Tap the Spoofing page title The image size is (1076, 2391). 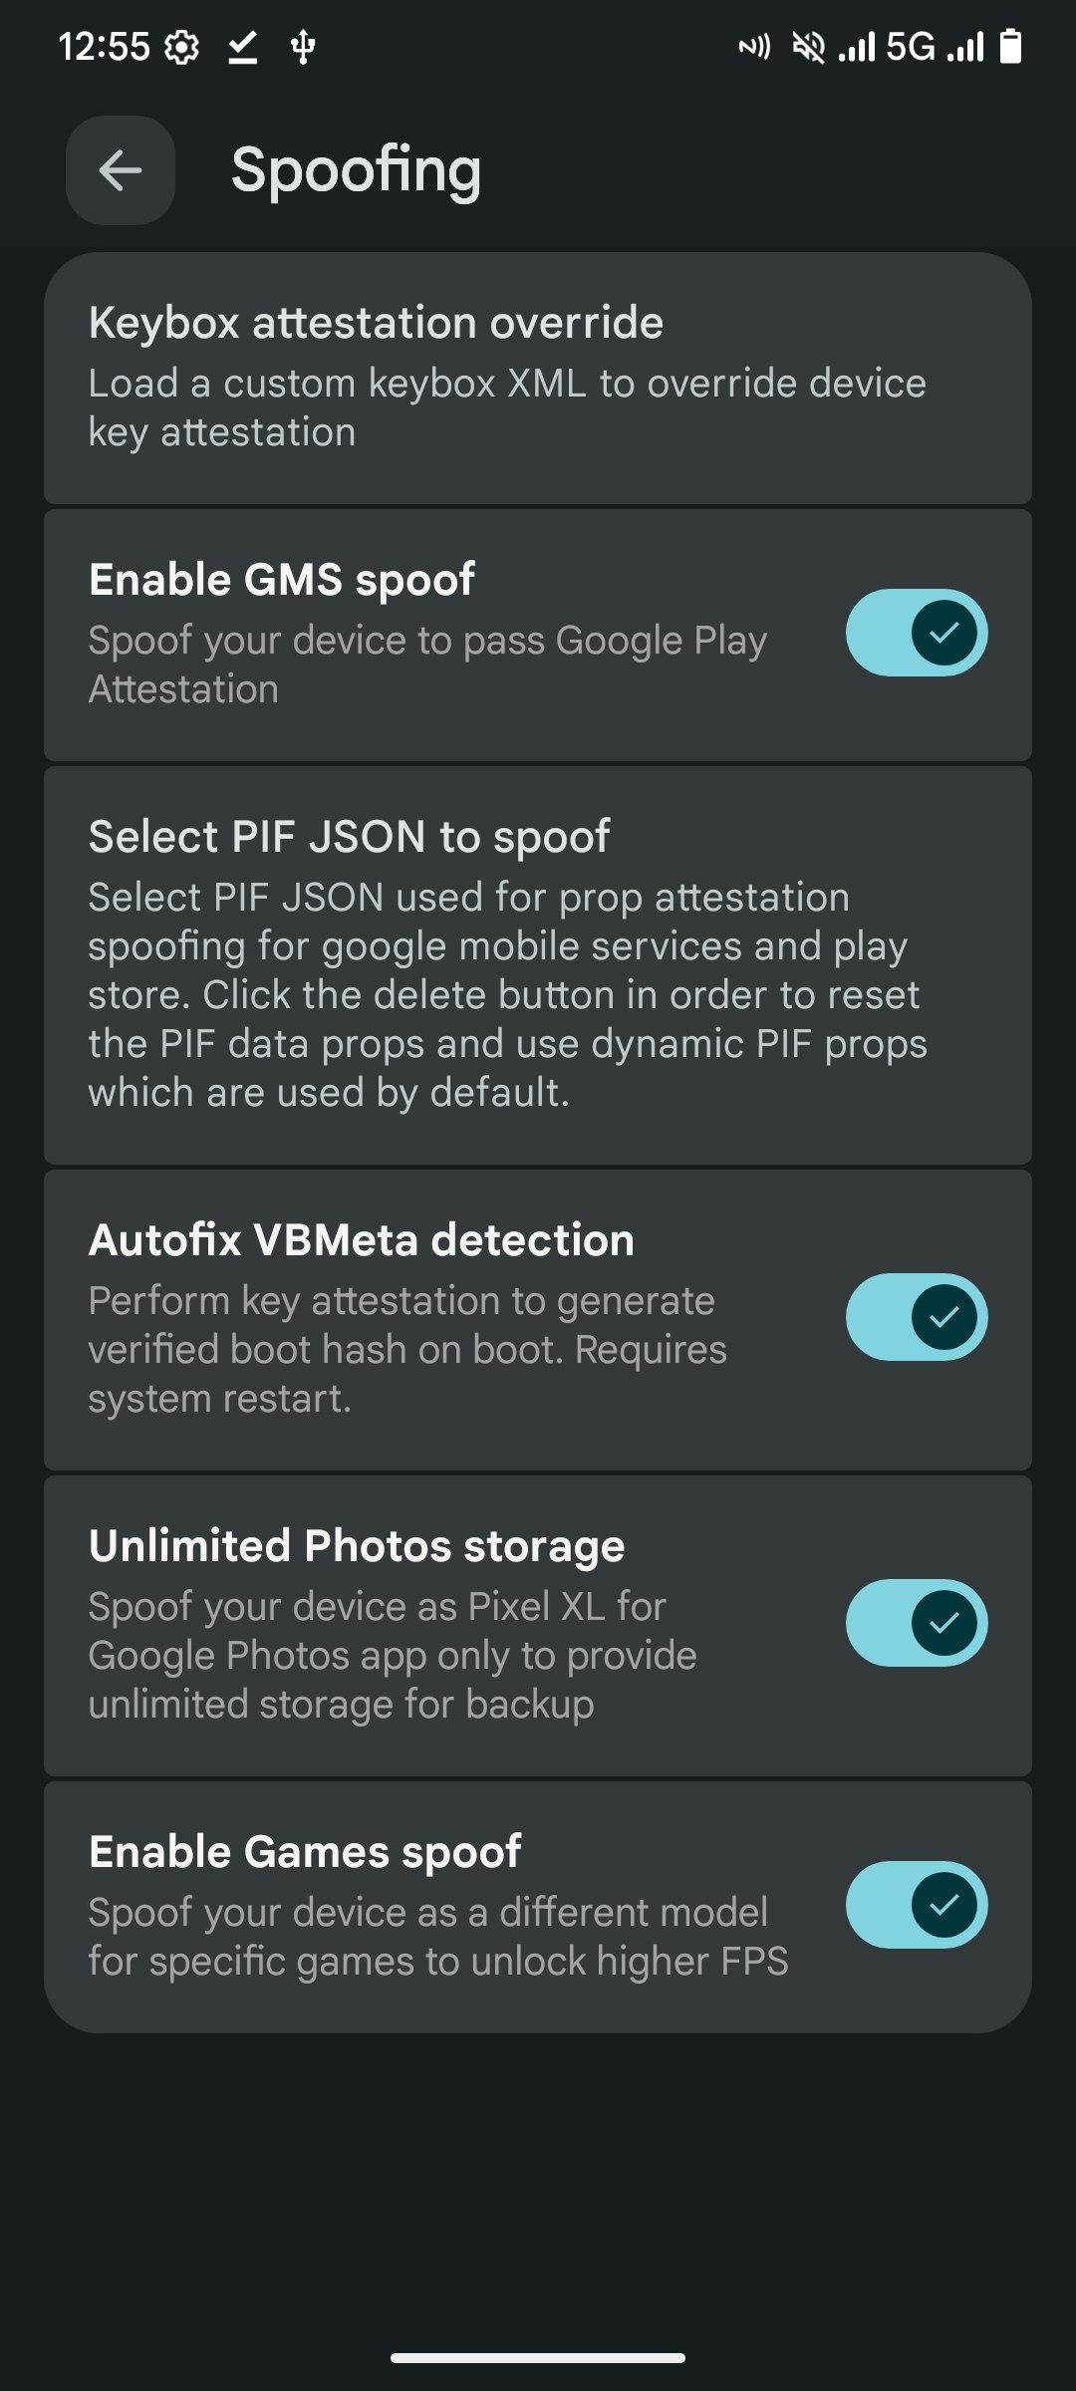(357, 170)
